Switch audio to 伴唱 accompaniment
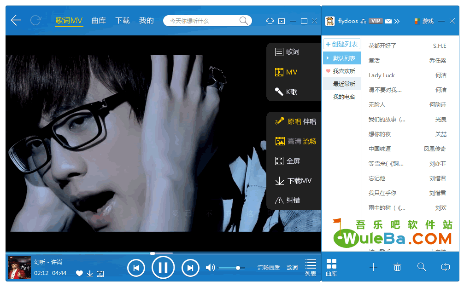This screenshot has width=464, height=287. point(310,121)
